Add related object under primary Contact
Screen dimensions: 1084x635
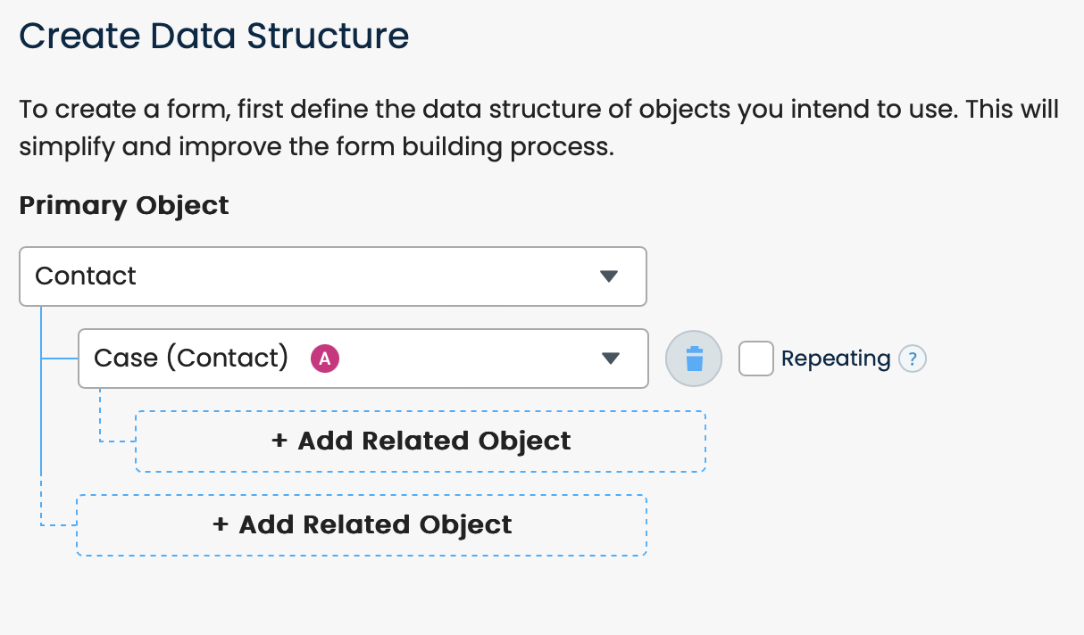[362, 524]
